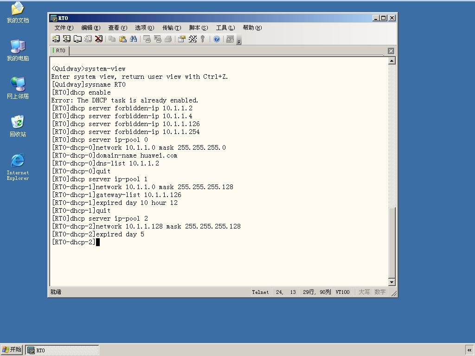The height and width of the screenshot is (356, 475).
Task: Select 回收站 recycle bin icon
Action: (x=18, y=126)
